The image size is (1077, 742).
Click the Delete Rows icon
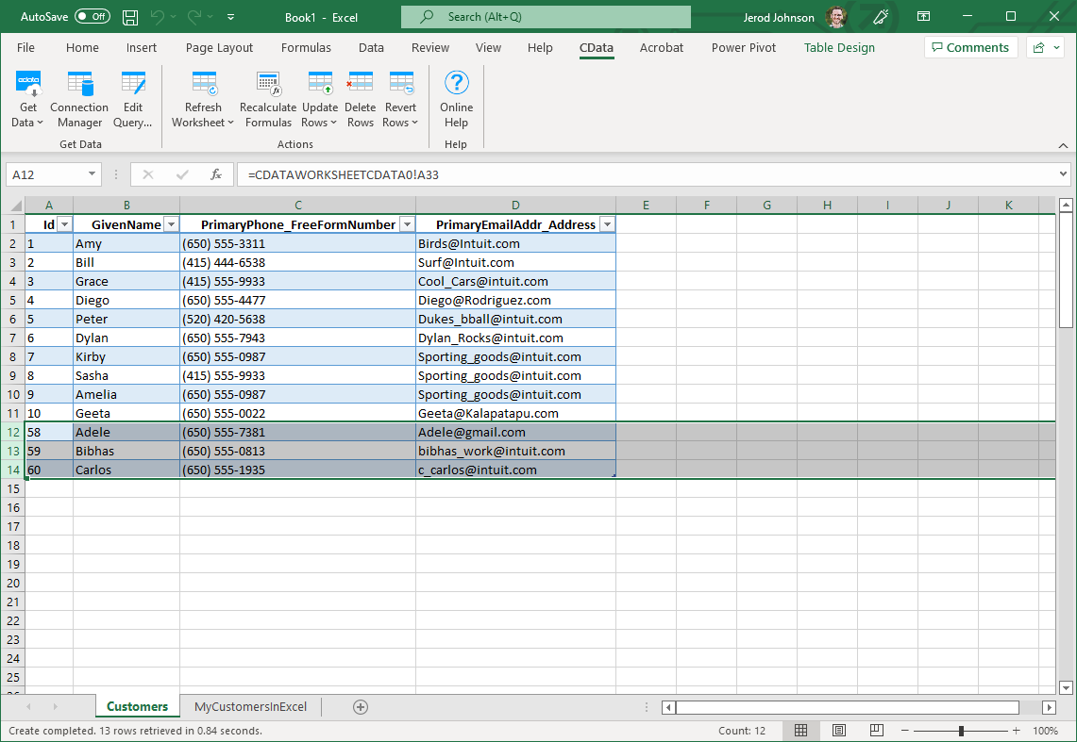point(361,85)
